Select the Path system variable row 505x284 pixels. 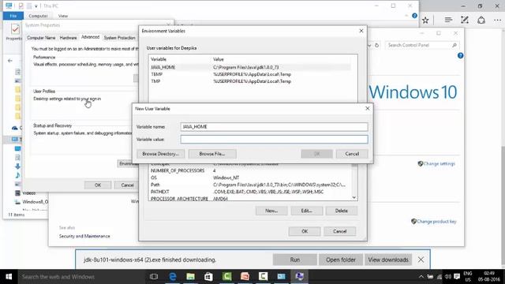250,185
